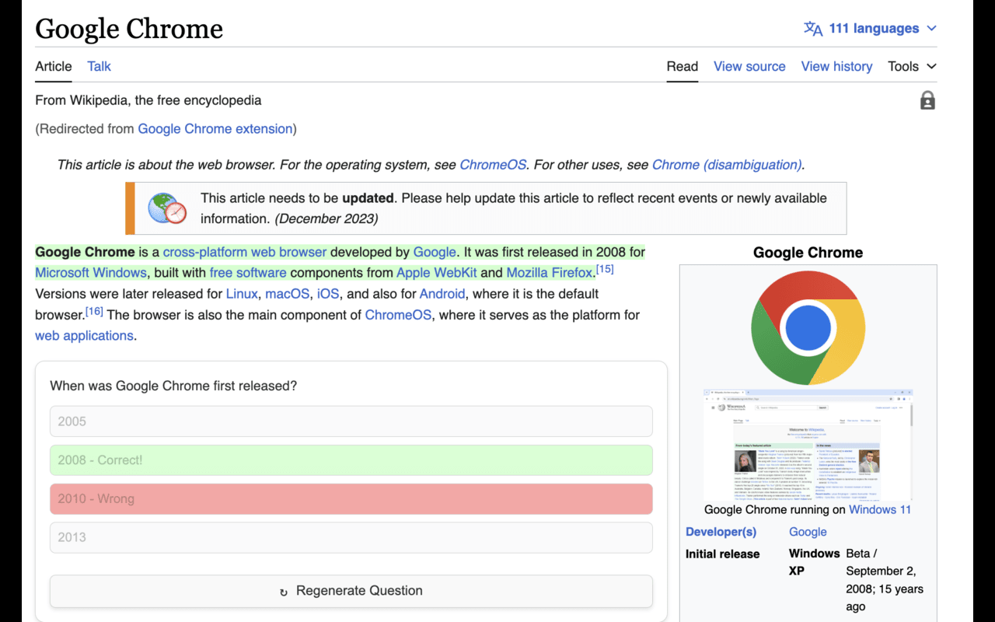995x622 pixels.
Task: Switch to the Article tab
Action: pos(54,66)
